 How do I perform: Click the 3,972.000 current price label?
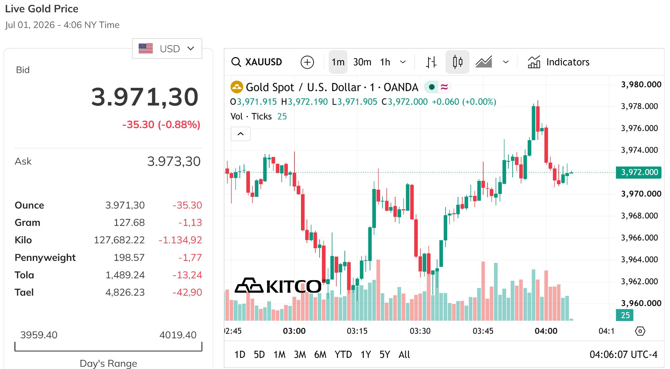pyautogui.click(x=639, y=172)
